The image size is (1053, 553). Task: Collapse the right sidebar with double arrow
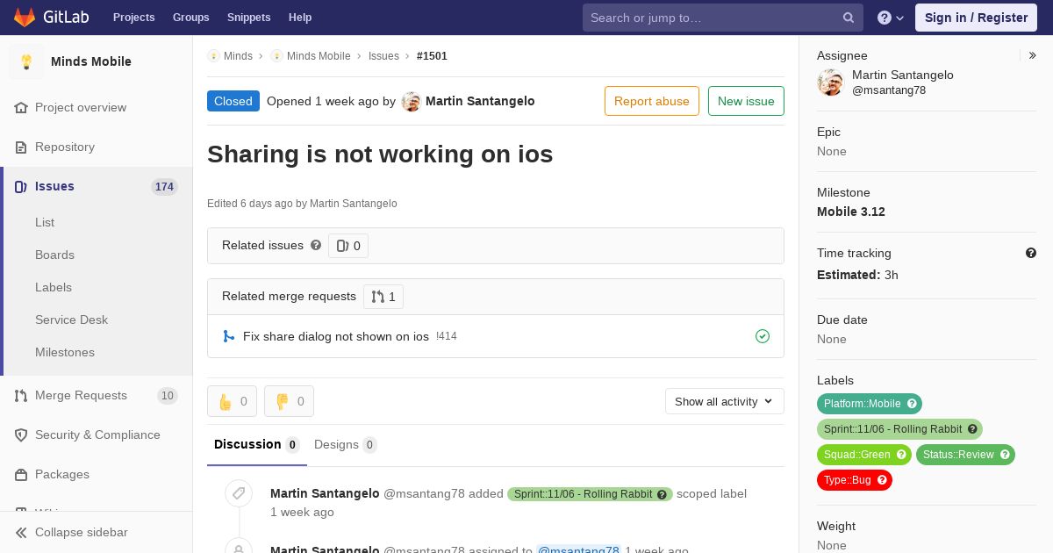(x=1033, y=55)
